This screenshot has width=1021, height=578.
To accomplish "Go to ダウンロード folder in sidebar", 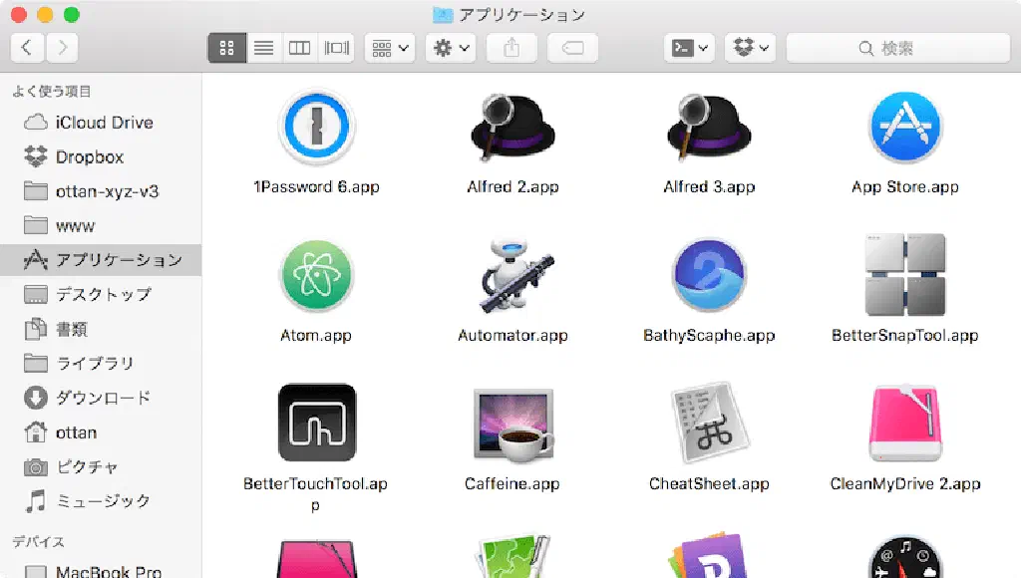I will coord(103,398).
